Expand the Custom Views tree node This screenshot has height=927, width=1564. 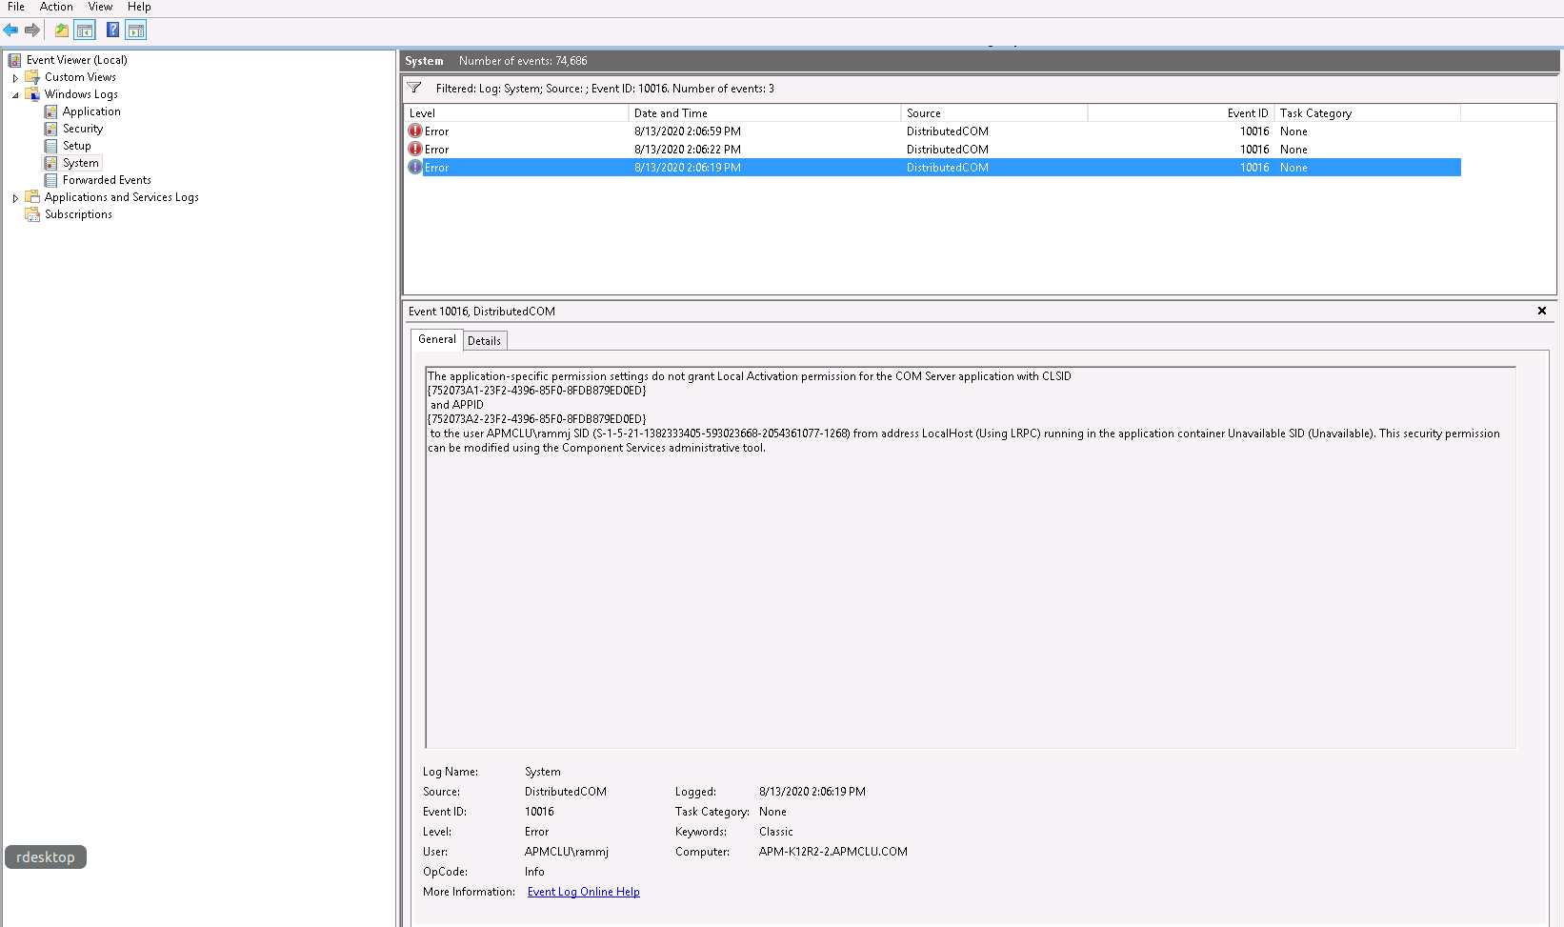[x=15, y=78]
